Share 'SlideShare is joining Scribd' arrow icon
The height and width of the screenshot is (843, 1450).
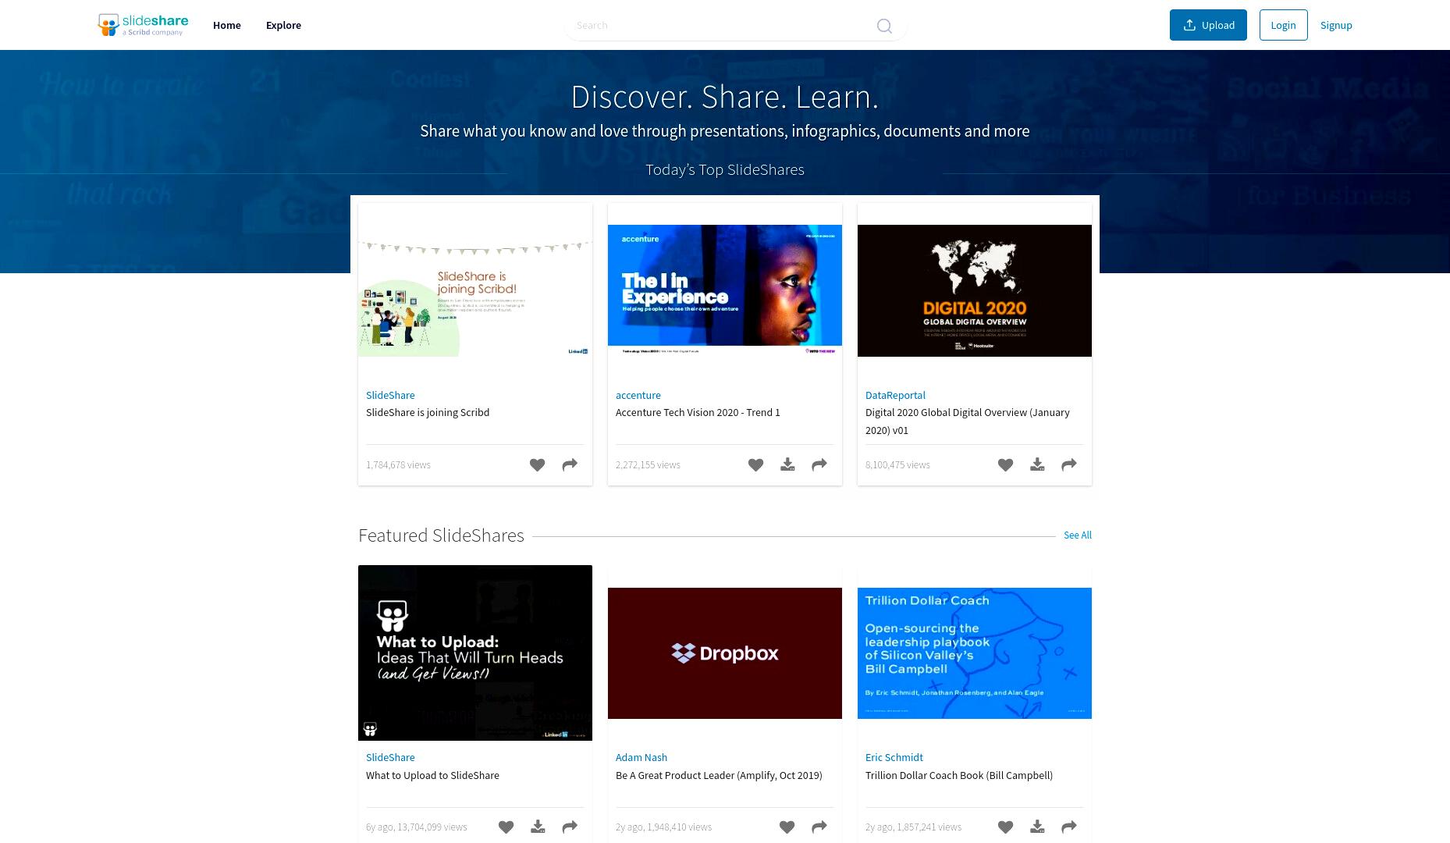[570, 464]
